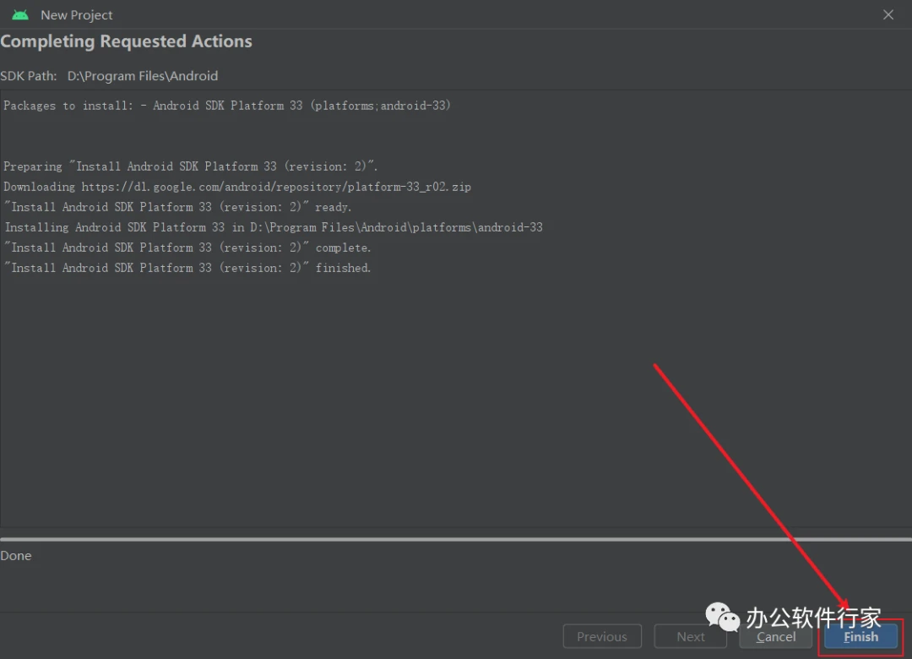
Task: Select the D:\Program Files\Android path text
Action: [x=143, y=76]
